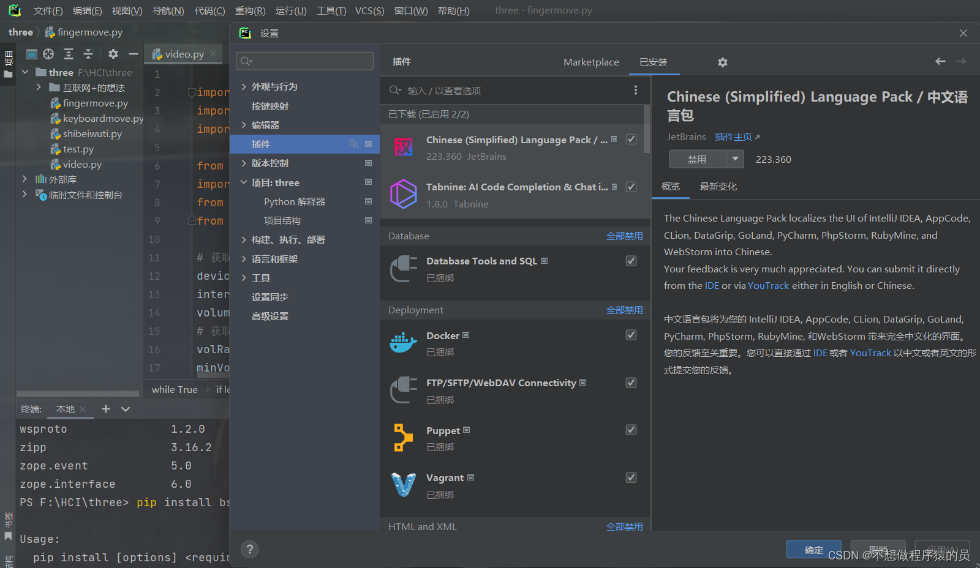
Task: Toggle Puppet plugin checkbox
Action: [631, 430]
